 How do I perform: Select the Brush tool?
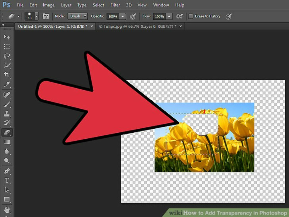[x=7, y=104]
